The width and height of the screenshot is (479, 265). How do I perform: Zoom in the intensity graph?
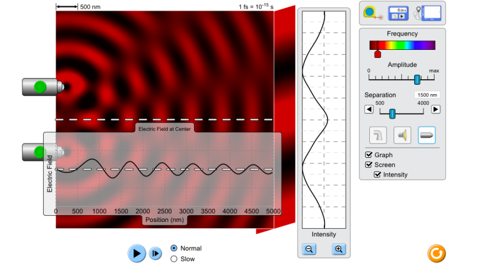(x=339, y=249)
